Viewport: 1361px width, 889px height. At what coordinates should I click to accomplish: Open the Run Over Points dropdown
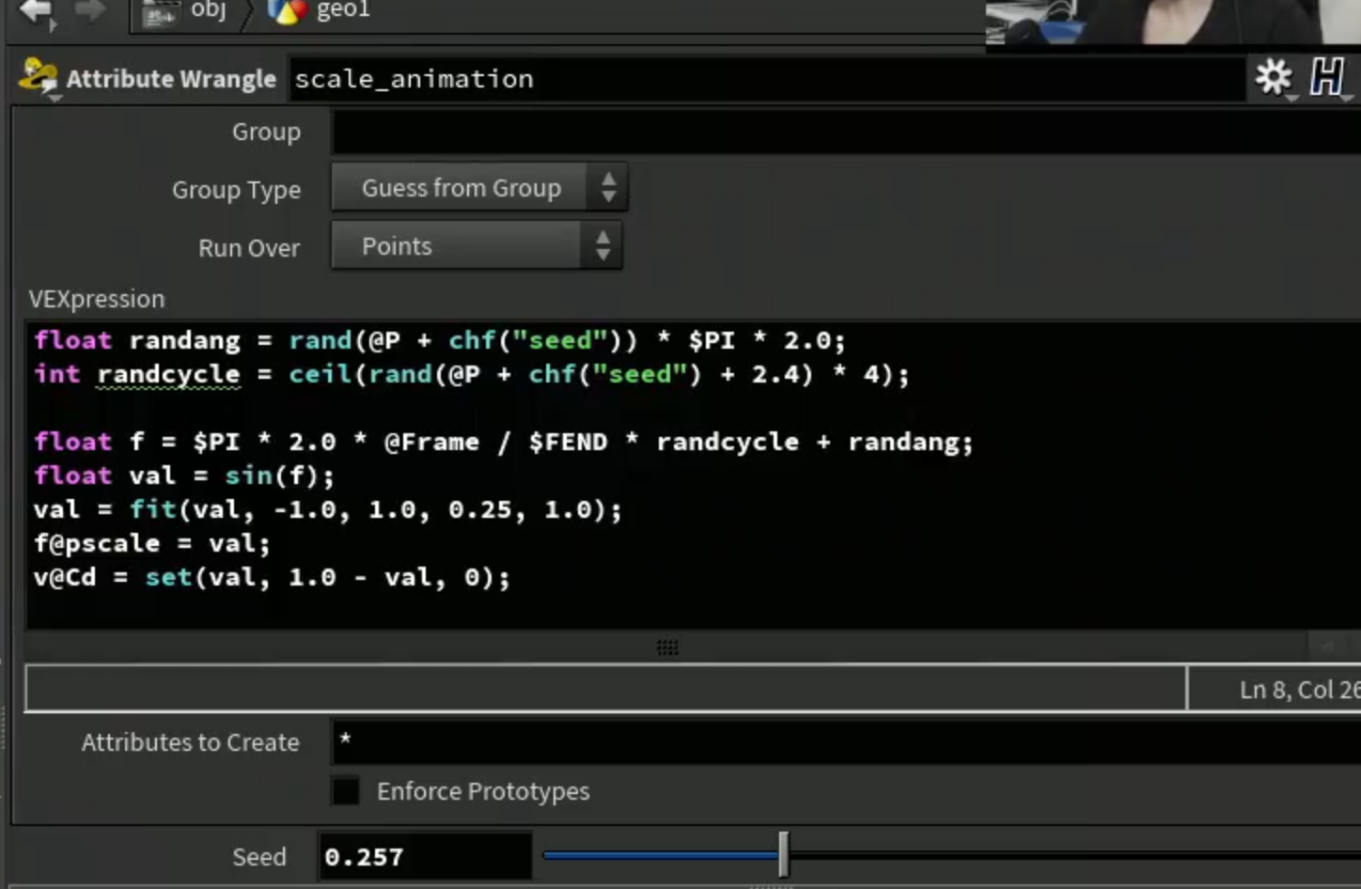477,245
